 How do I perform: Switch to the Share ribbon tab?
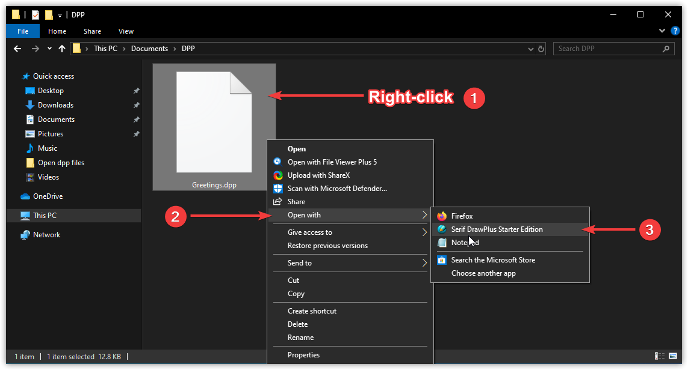click(92, 31)
